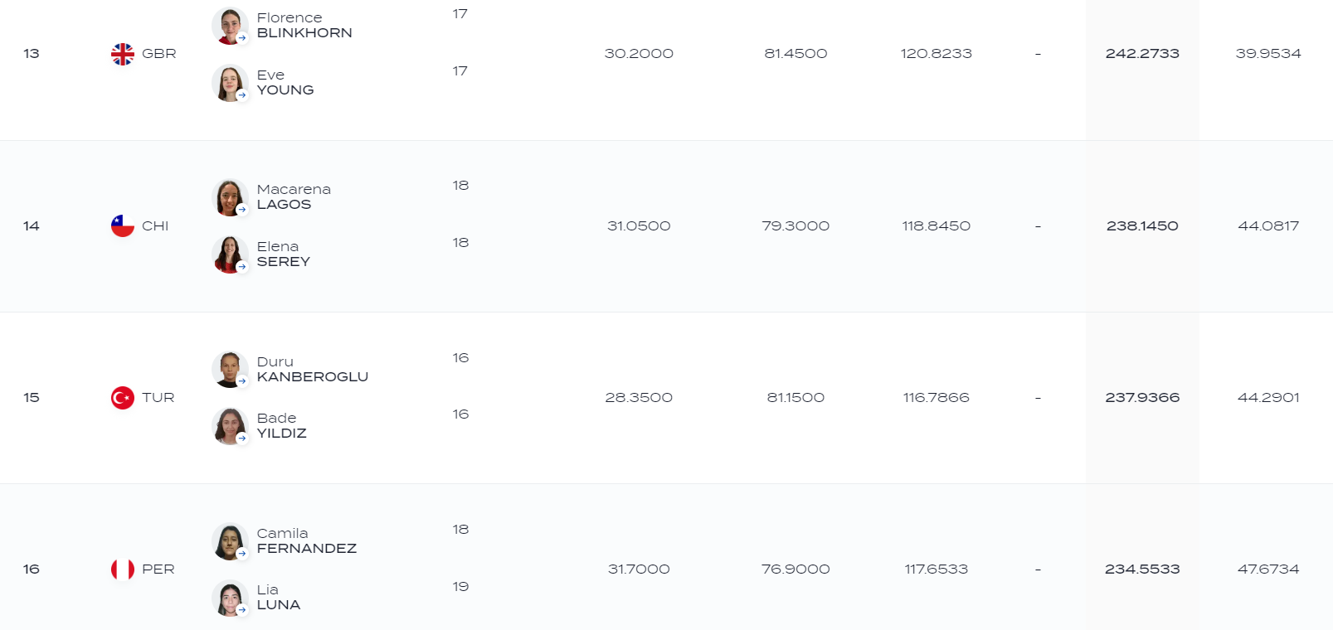The image size is (1333, 630).
Task: Open Florence Blinkhorn's profile photo
Action: pos(230,26)
